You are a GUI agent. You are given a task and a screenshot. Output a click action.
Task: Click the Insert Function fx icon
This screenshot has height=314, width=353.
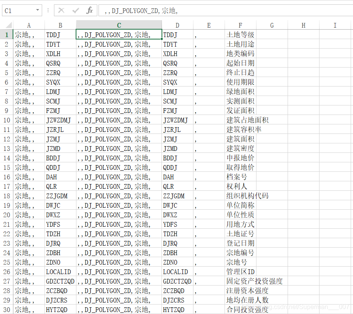[89, 10]
